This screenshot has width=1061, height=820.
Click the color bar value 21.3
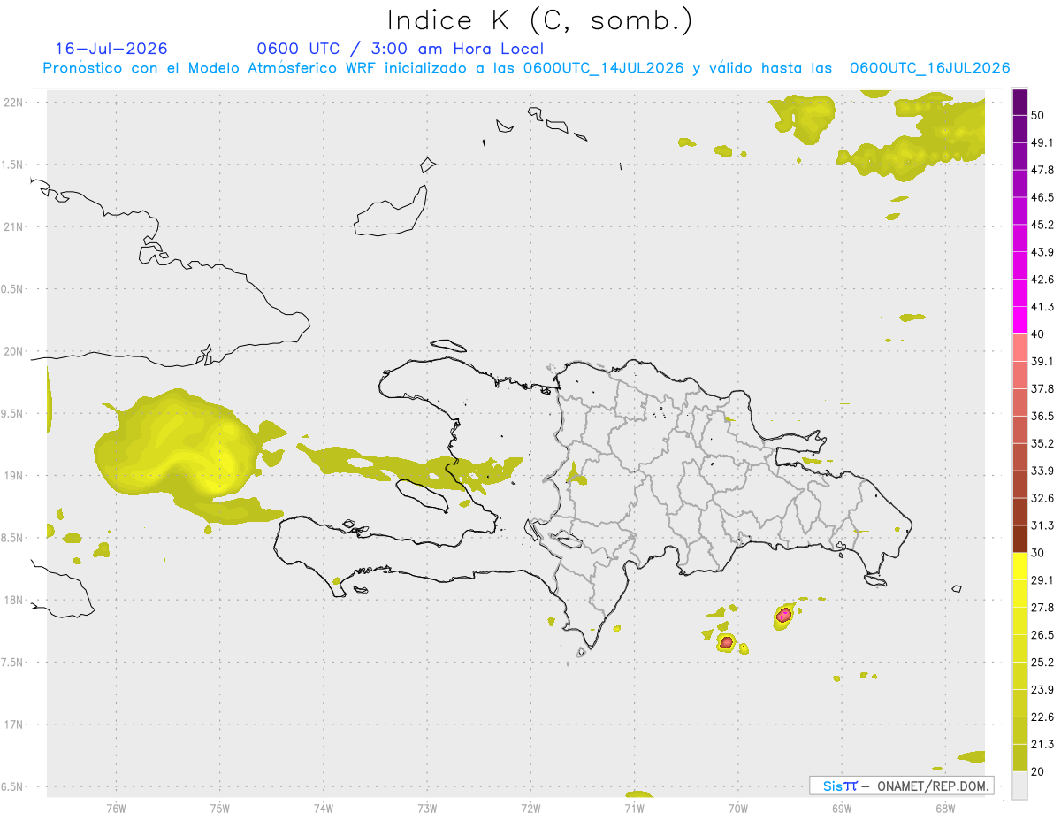tap(1042, 745)
